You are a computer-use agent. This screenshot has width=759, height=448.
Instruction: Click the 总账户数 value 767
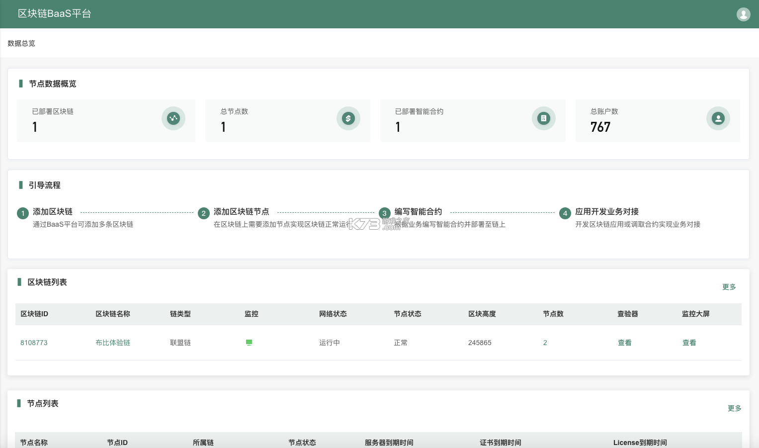point(600,127)
